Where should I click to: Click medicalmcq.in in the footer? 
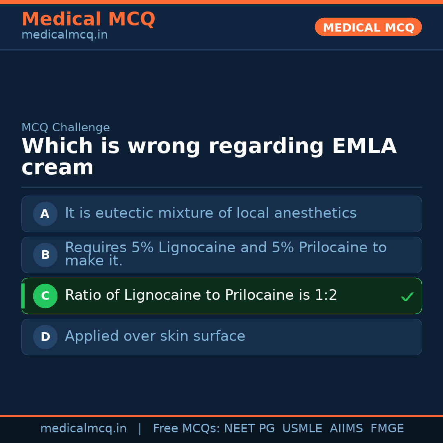(83, 429)
